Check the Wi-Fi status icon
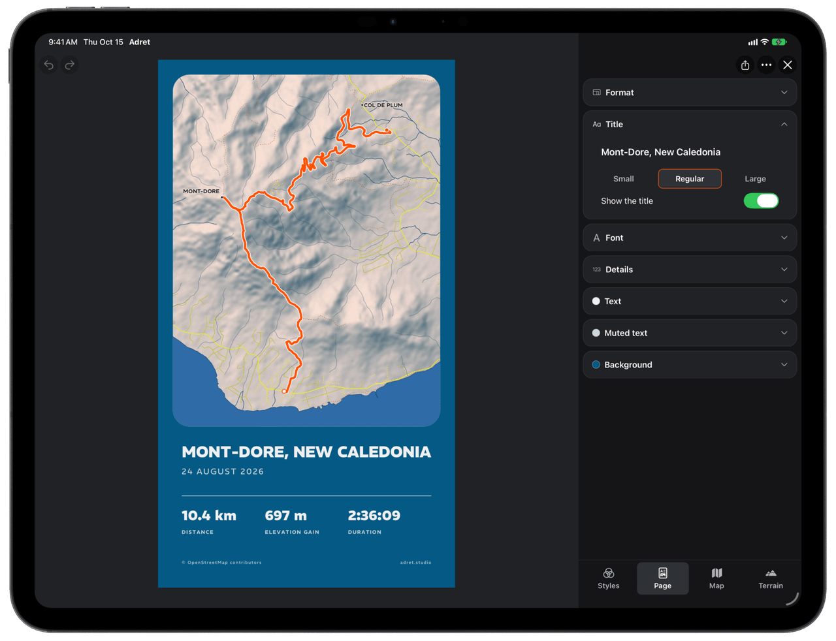 tap(764, 42)
